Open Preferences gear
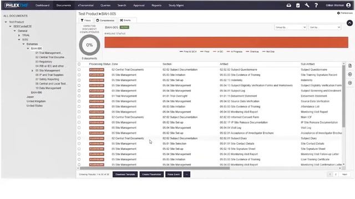The height and width of the screenshot is (199, 355). (345, 13)
